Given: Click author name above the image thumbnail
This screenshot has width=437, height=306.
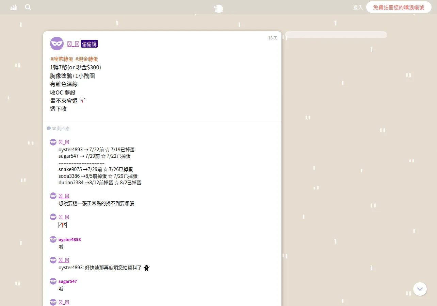Looking at the screenshot, I should [64, 217].
